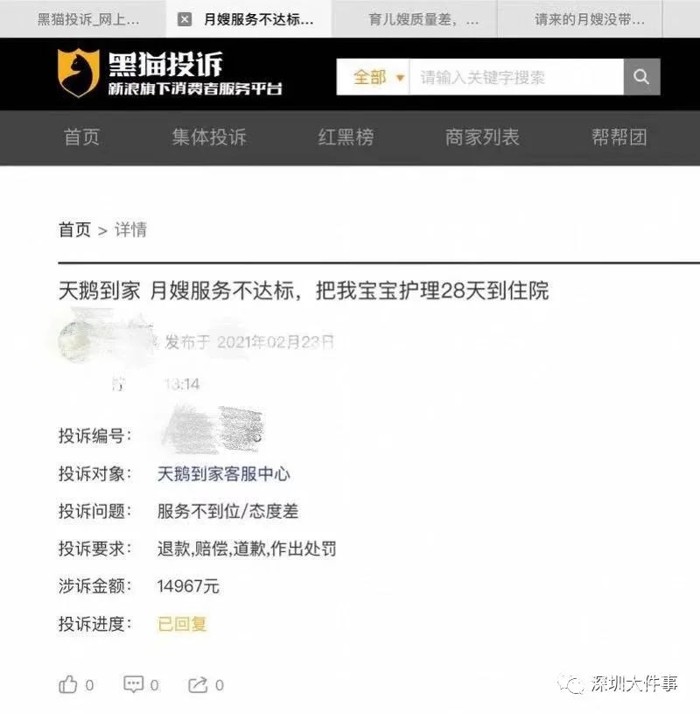
Task: Go to 首页 in navigation bar
Action: coord(81,137)
